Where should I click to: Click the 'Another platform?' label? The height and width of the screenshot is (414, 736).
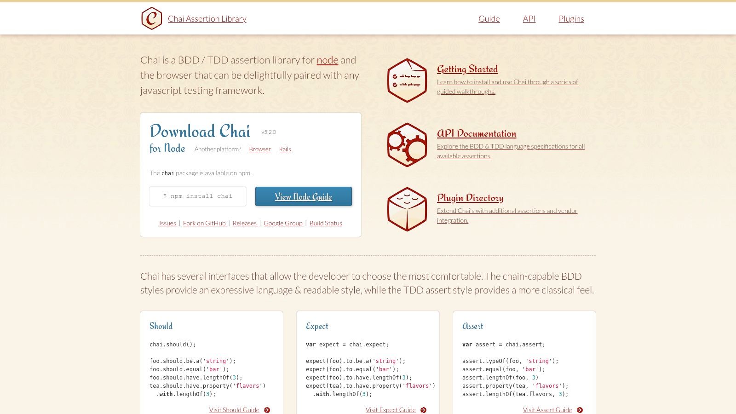(218, 149)
